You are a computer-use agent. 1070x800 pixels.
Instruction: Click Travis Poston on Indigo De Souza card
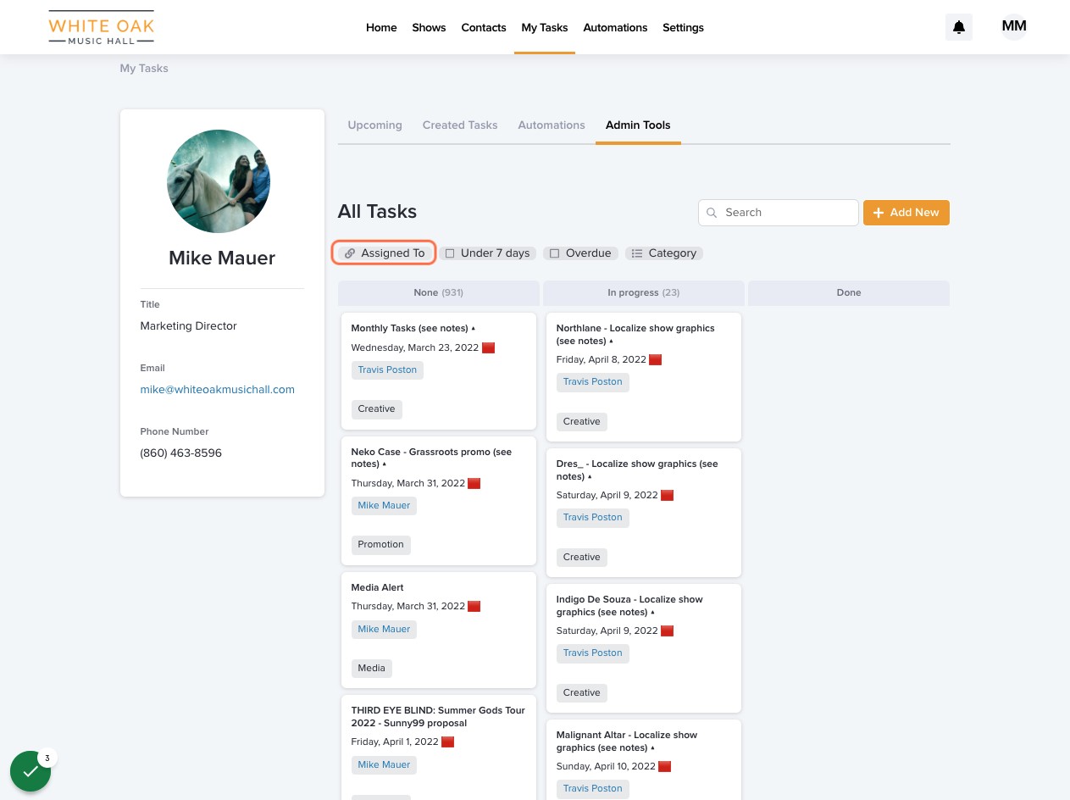[592, 653]
